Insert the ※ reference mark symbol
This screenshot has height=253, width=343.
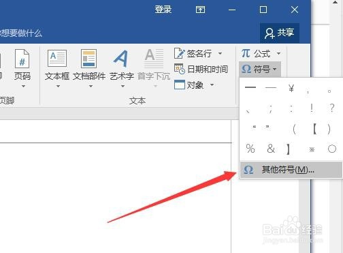312,149
